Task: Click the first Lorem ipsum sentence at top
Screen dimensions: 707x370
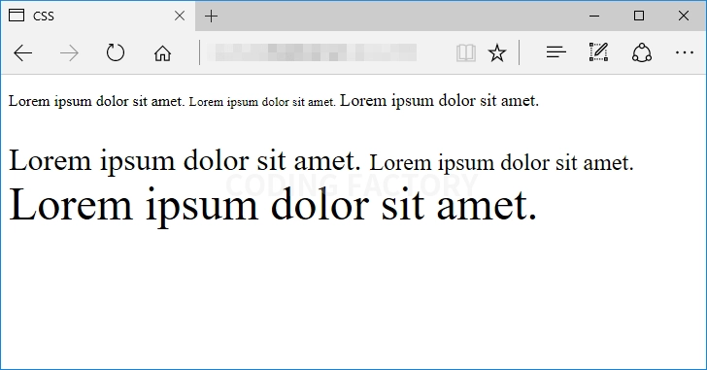Action: pos(96,101)
